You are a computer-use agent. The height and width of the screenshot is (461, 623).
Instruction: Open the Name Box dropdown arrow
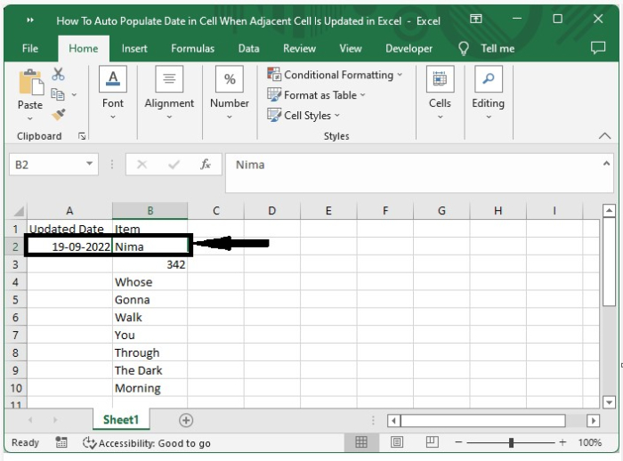(90, 165)
